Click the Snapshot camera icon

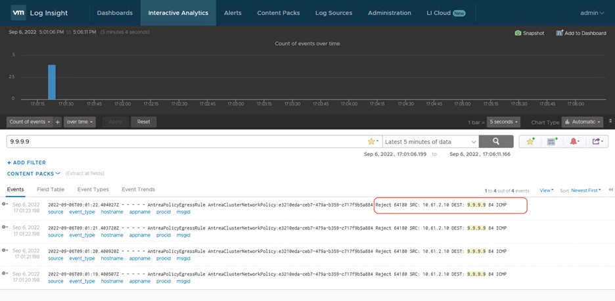[x=518, y=33]
